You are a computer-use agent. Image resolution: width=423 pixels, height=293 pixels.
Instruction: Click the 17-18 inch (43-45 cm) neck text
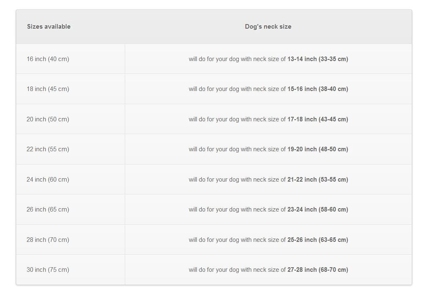pyautogui.click(x=318, y=119)
